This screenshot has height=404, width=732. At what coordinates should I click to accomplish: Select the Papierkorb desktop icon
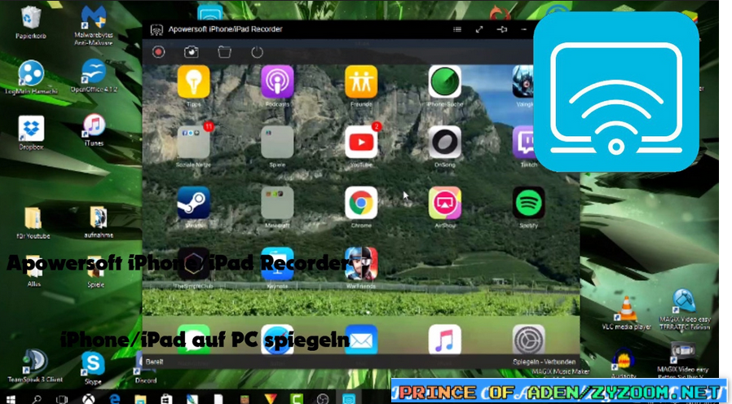(x=31, y=22)
